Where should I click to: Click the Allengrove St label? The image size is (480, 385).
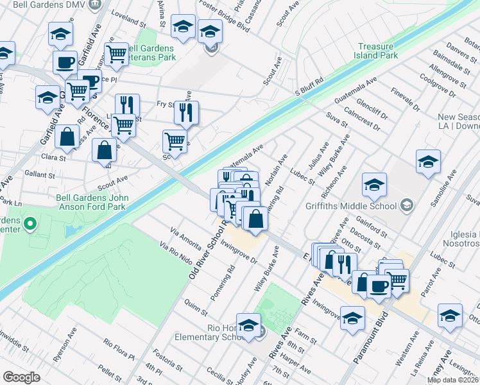click(447, 76)
